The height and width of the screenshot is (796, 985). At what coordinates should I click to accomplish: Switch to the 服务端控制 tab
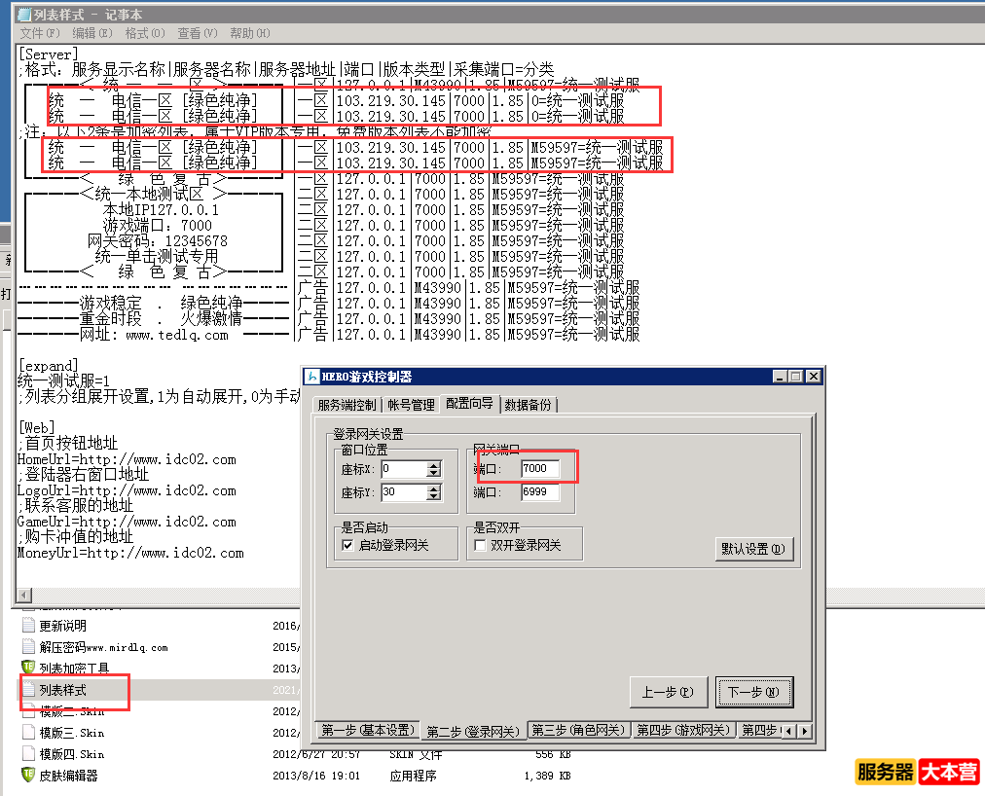coord(347,405)
